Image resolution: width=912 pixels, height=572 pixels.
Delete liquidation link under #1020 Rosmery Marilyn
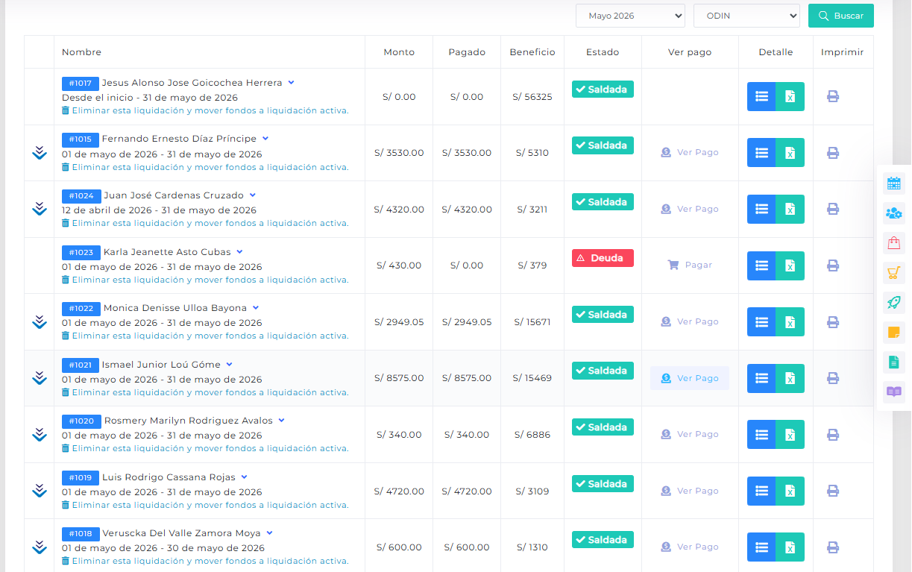click(x=205, y=448)
